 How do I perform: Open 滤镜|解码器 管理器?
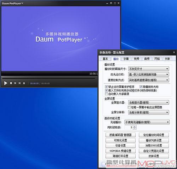point(120,135)
